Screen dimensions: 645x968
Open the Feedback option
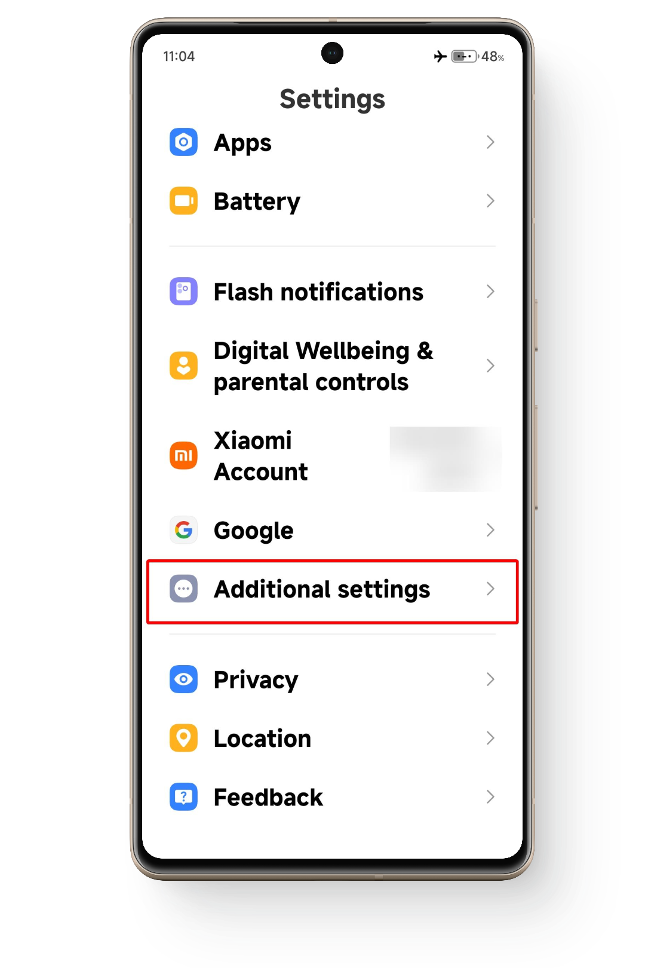[332, 797]
